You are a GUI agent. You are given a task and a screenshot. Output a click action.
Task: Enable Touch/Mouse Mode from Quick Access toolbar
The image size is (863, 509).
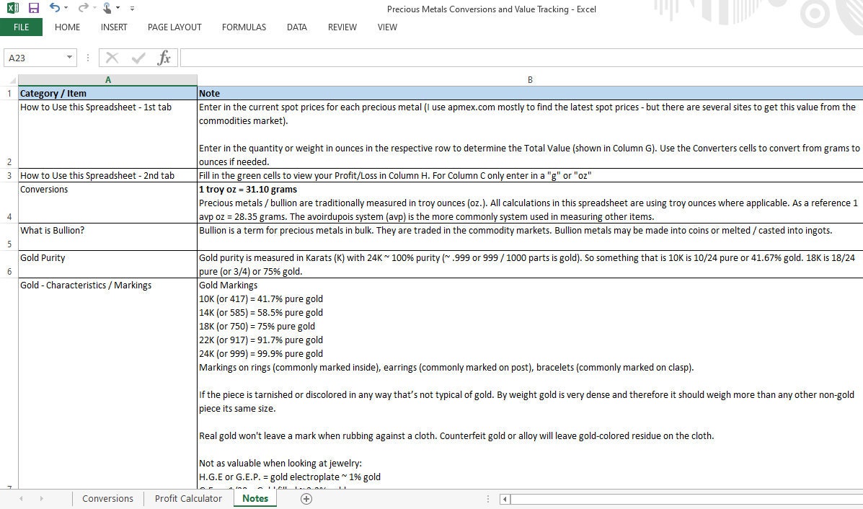coord(107,9)
